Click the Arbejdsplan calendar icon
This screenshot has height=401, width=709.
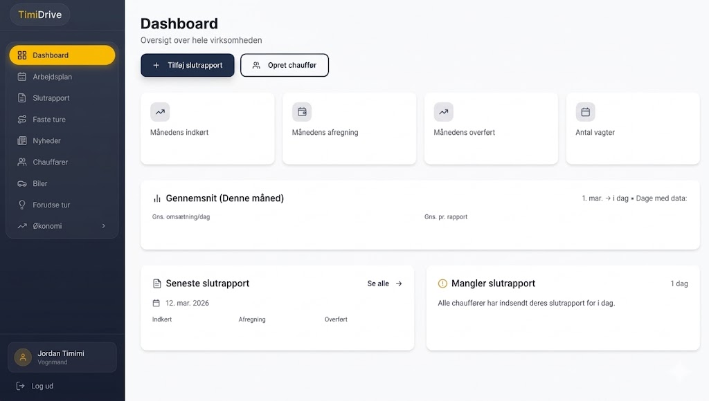[x=21, y=77]
